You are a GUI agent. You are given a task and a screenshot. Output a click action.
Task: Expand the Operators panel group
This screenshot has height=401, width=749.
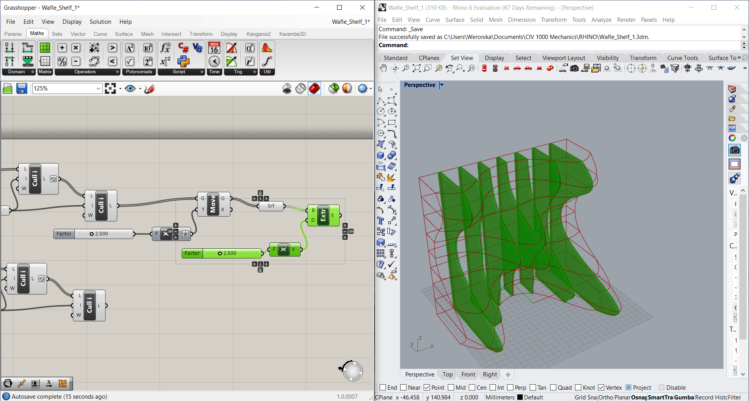[x=117, y=72]
